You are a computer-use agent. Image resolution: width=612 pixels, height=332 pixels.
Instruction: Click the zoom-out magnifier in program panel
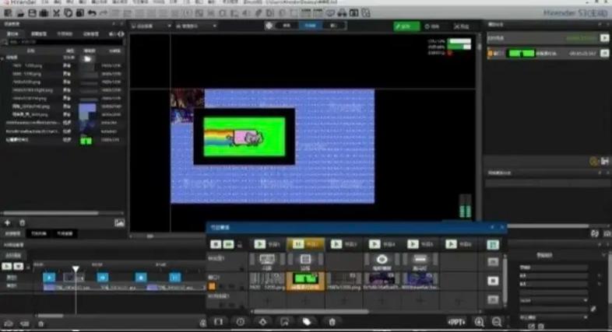pyautogui.click(x=497, y=322)
